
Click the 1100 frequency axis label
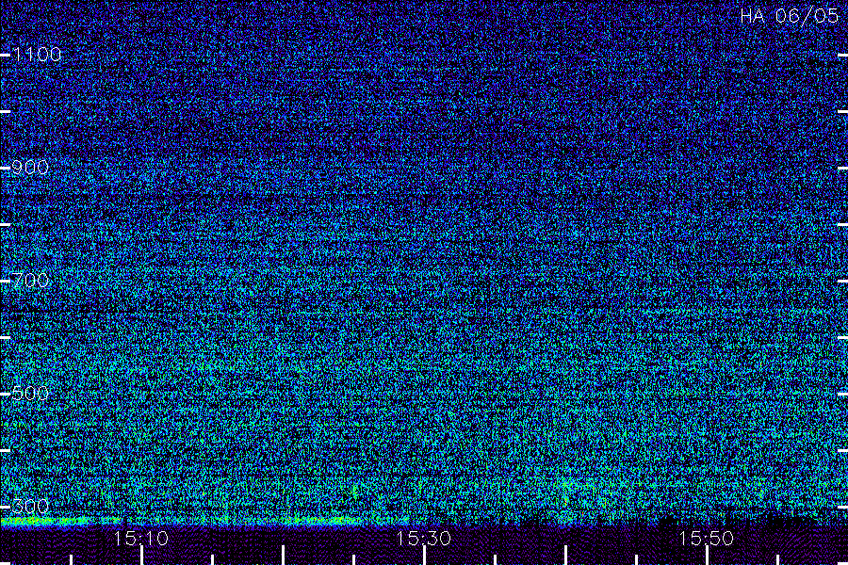coord(37,55)
